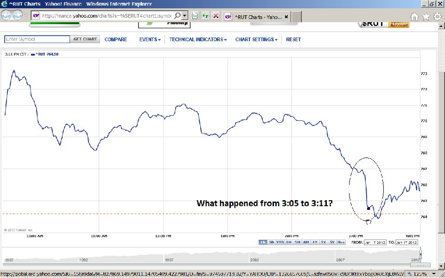Image resolution: width=445 pixels, height=278 pixels.
Task: Click the Open an Account ad button
Action: pos(399,24)
